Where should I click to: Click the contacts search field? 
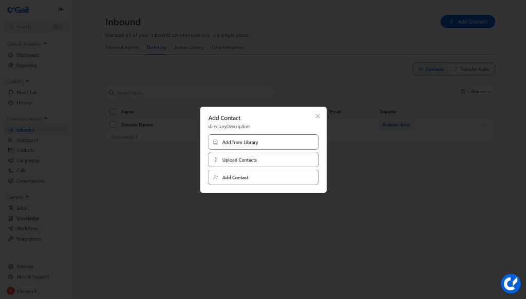click(x=189, y=93)
